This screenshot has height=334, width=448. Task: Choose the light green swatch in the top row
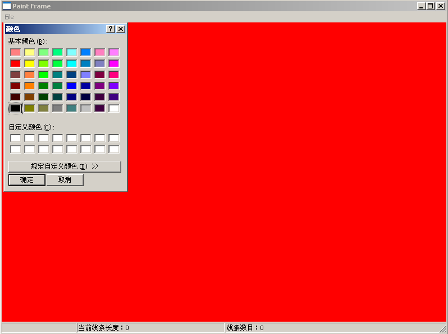(43, 52)
